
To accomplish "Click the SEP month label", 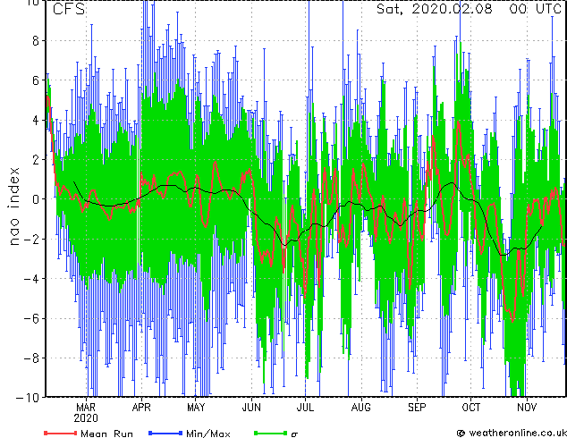I will point(417,408).
